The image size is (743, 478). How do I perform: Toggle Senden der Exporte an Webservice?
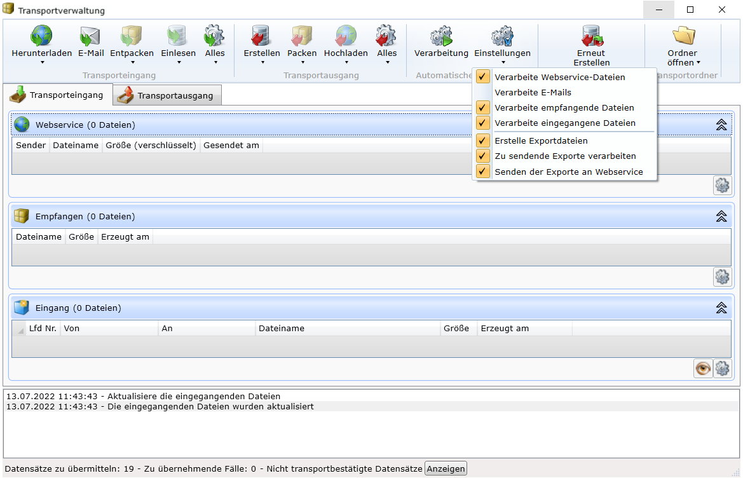[568, 172]
